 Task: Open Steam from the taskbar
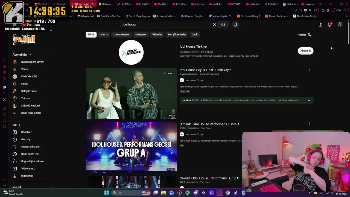point(235,193)
